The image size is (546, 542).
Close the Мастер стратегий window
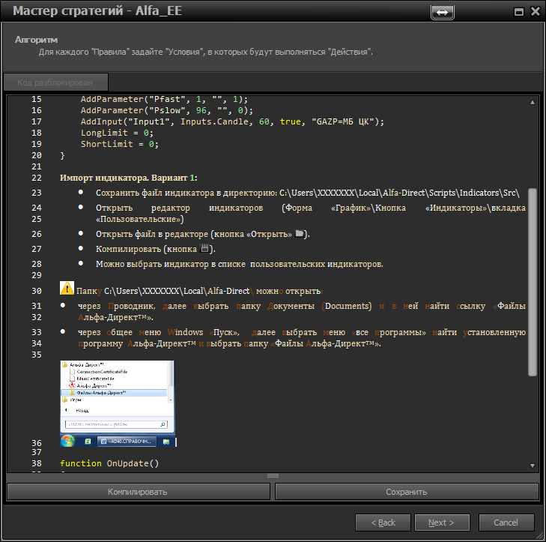535,12
